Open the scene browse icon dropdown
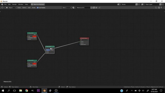Screen dimensions: 165x93 tap(119, 4)
